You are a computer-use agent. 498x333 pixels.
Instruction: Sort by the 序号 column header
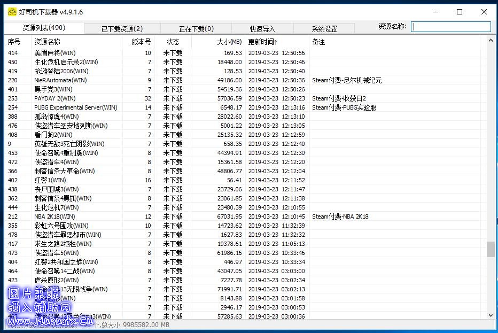(x=18, y=42)
